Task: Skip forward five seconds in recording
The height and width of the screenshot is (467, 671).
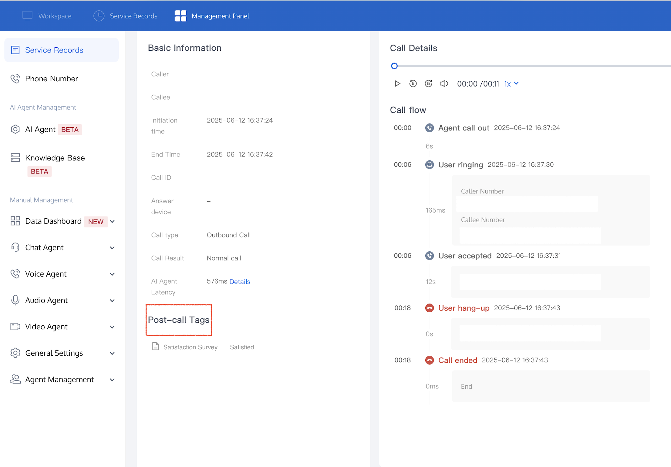Action: [428, 84]
